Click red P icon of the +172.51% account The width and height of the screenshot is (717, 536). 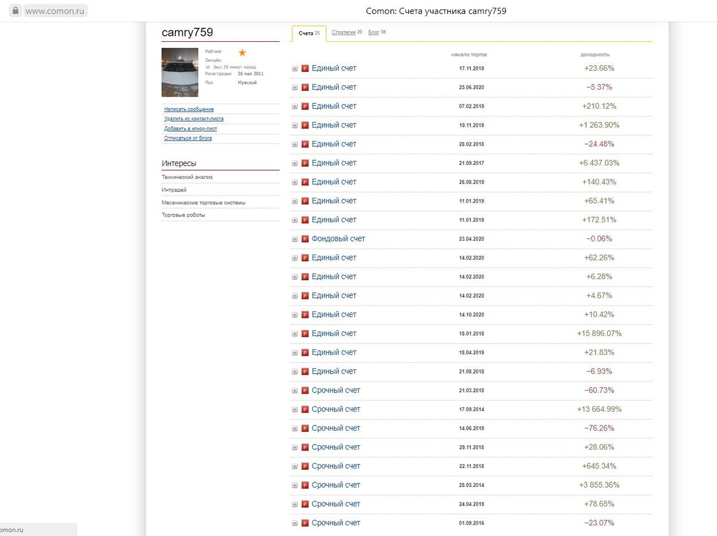click(305, 220)
